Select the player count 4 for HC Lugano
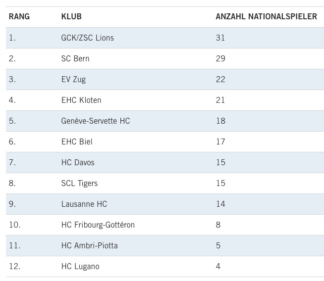 click(x=218, y=266)
